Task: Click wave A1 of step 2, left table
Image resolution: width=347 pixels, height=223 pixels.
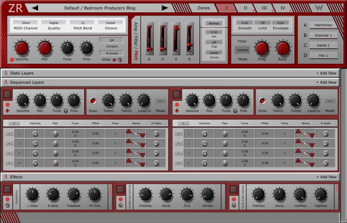Action: click(136, 143)
